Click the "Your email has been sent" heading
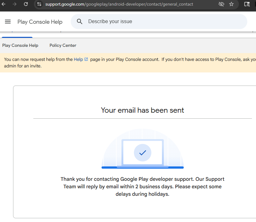Image resolution: width=256 pixels, height=222 pixels. (142, 110)
